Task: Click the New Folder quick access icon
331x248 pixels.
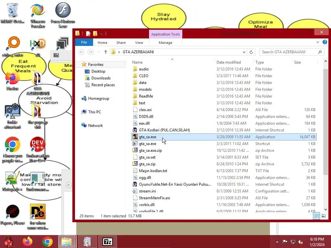Action: click(x=95, y=33)
